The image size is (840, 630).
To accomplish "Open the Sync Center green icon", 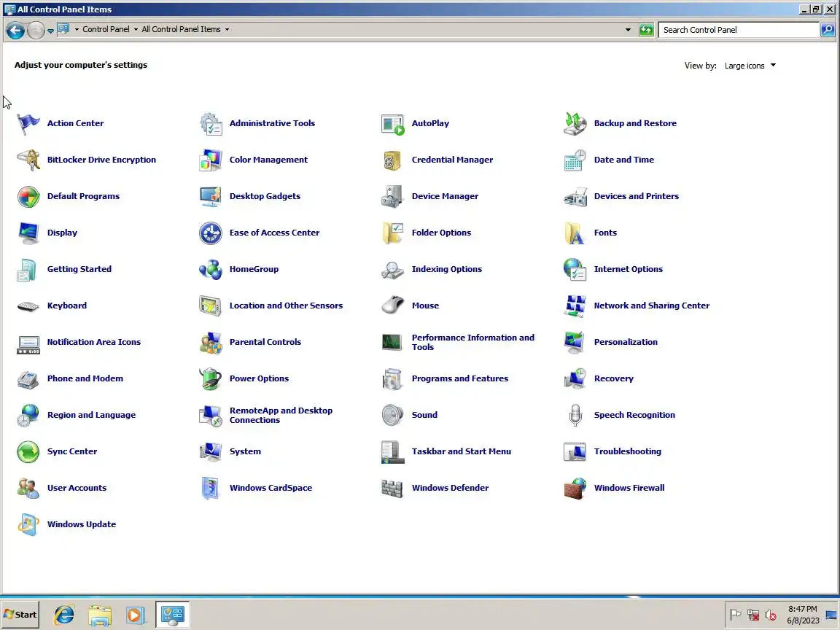I will [28, 451].
